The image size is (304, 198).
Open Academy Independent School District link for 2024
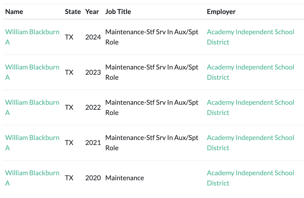click(250, 32)
